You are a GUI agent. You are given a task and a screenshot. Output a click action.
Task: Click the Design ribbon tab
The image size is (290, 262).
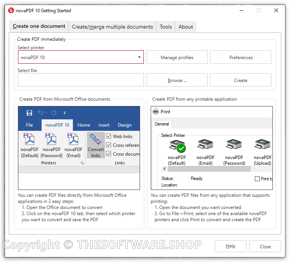click(125, 125)
